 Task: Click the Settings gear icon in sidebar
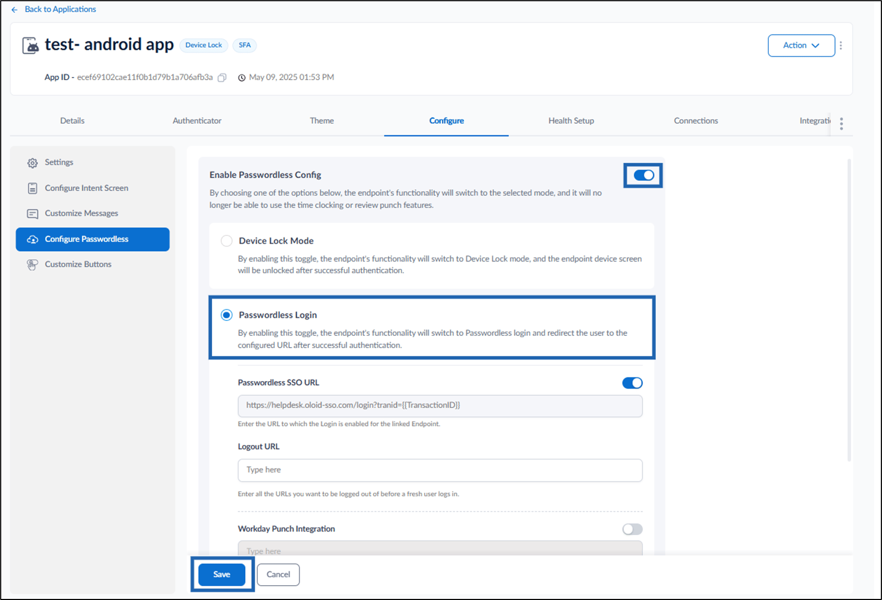point(32,163)
